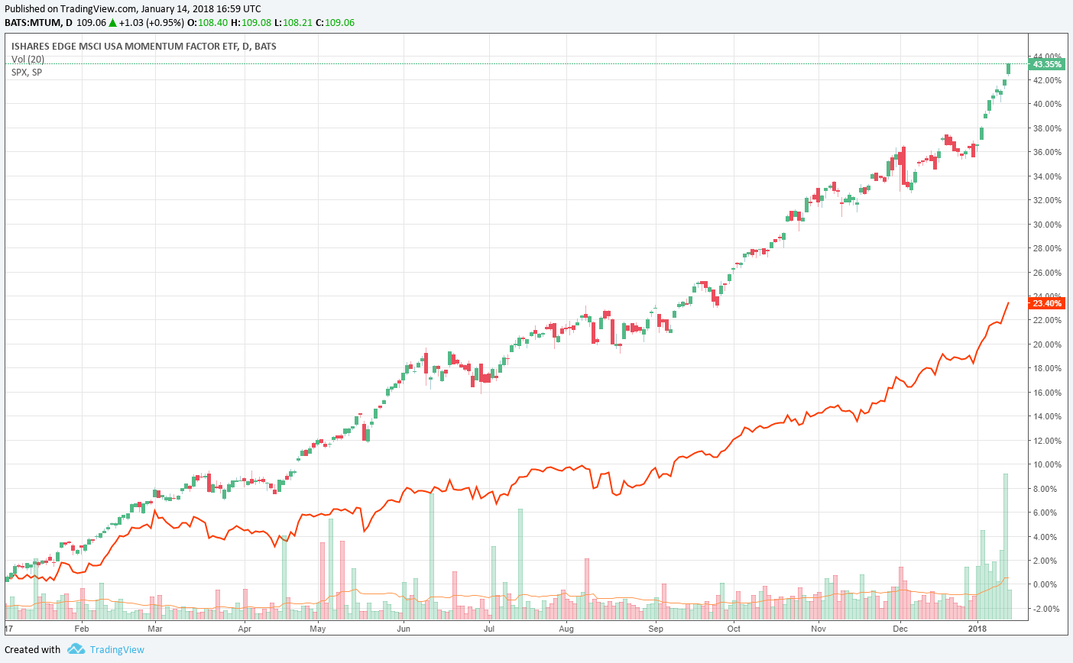
Task: Select the Vol (20) indicator legend
Action: tap(28, 60)
